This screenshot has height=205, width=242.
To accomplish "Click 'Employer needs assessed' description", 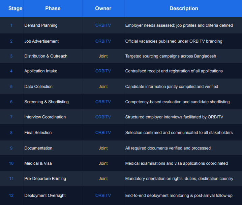I will pos(179,25).
